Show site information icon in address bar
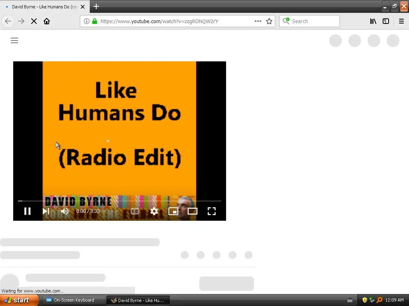The height and width of the screenshot is (306, 409). pos(87,21)
